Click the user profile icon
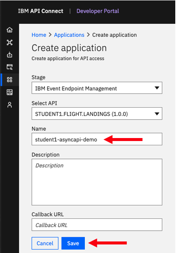The height and width of the screenshot is (253, 177). (9, 105)
